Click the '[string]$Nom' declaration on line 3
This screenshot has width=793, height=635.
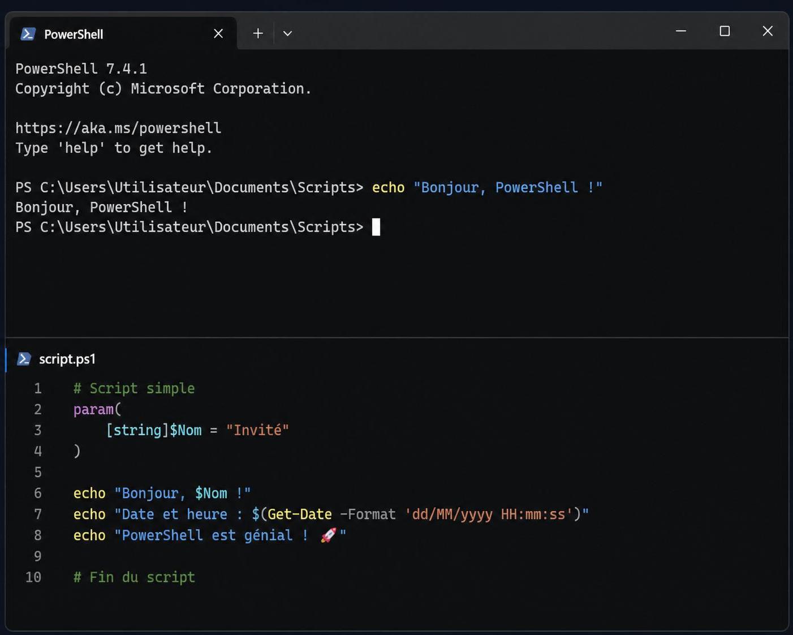click(154, 430)
